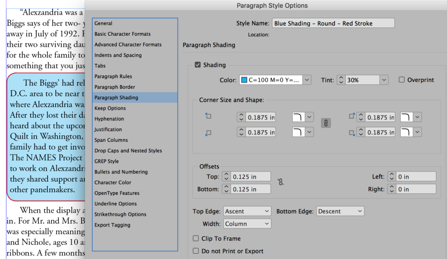
Task: Enable Clip To Frame
Action: (x=196, y=238)
